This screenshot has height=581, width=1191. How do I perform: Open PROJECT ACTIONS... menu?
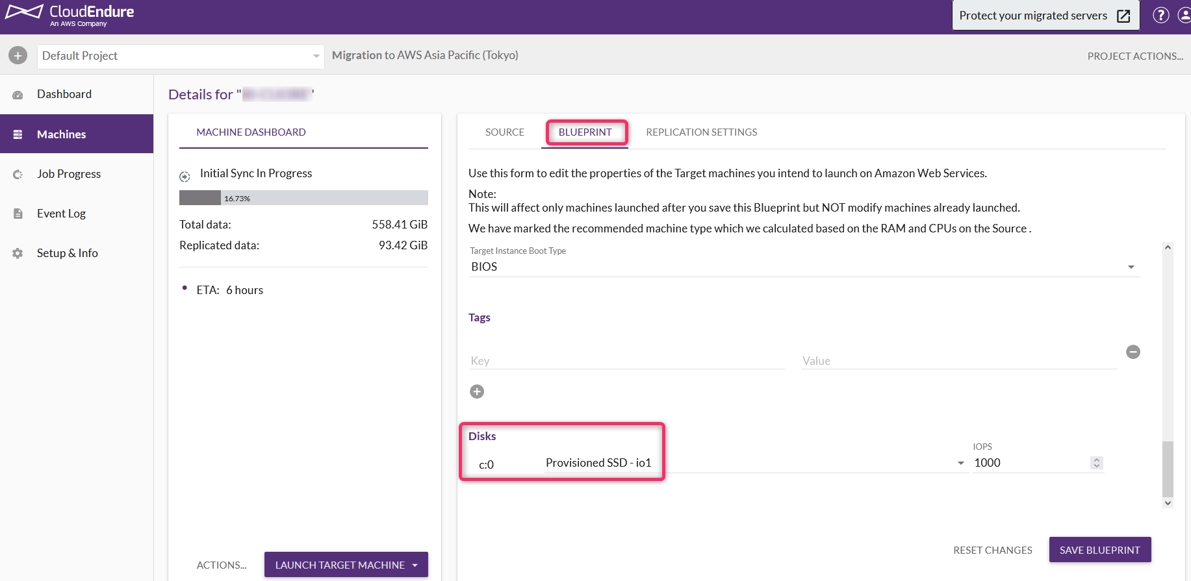point(1135,56)
